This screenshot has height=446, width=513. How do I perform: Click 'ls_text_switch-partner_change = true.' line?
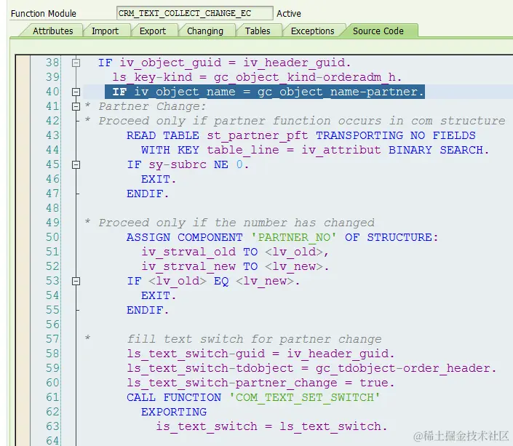pyautogui.click(x=261, y=383)
